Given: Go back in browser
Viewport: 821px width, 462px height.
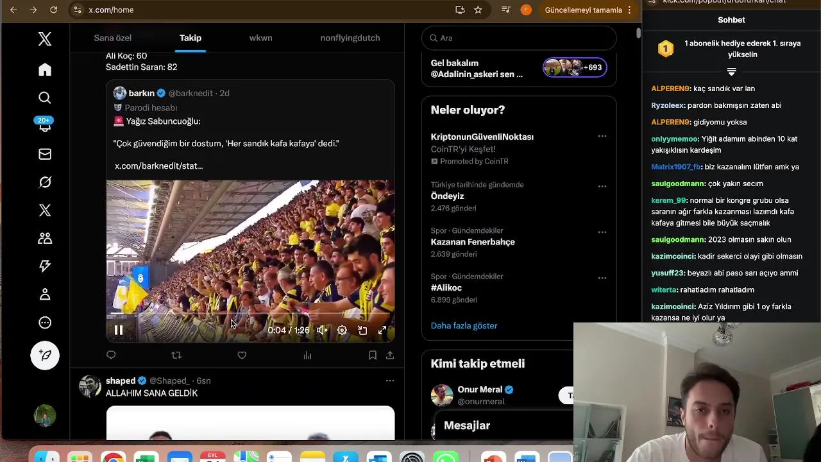Looking at the screenshot, I should pos(13,10).
